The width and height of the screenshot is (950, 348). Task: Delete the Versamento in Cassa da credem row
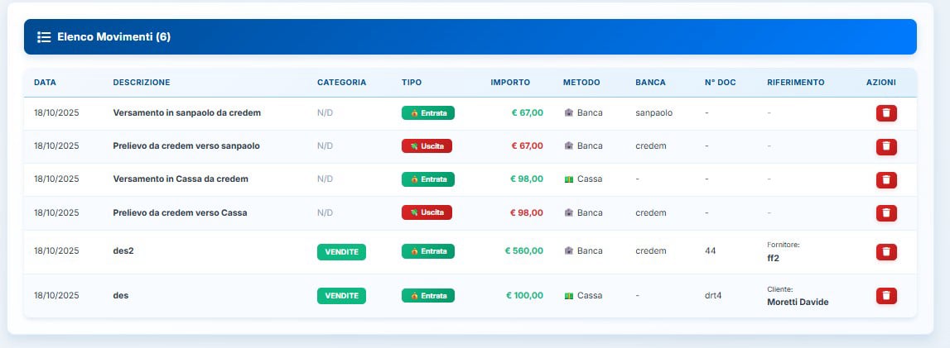[x=886, y=179]
